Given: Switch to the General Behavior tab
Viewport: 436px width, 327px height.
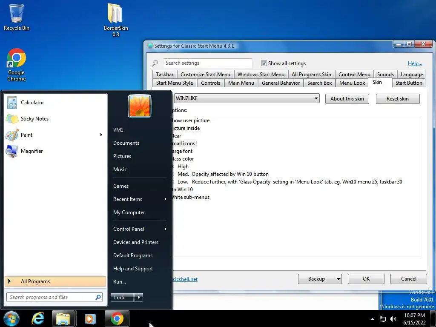Looking at the screenshot, I should pos(281,83).
